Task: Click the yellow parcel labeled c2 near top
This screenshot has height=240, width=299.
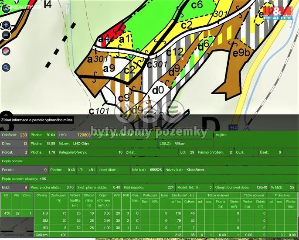Action: tap(186, 25)
